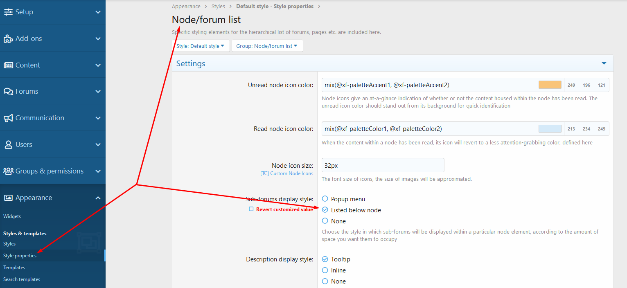The width and height of the screenshot is (627, 288).
Task: Click the Groups & permissions people icon
Action: 8,171
